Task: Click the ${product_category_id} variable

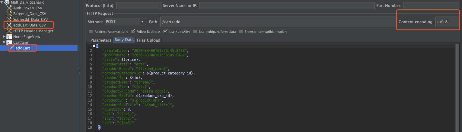Action: (170, 73)
